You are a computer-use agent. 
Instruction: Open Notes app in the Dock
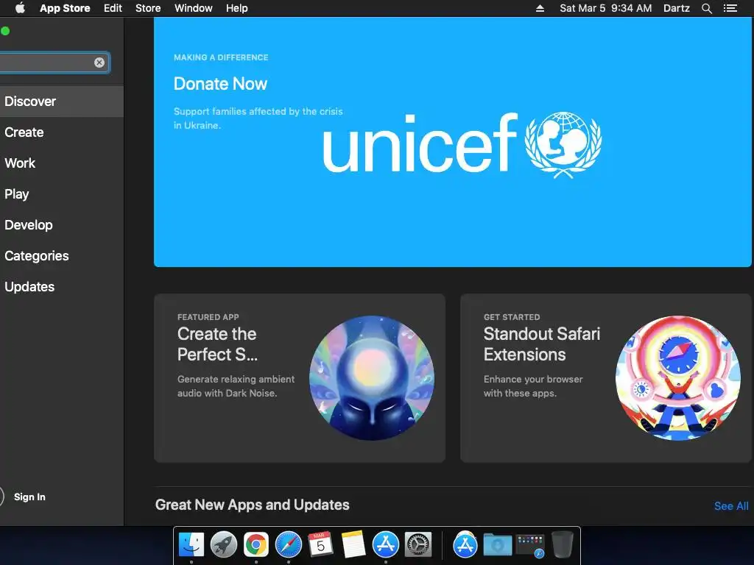(x=353, y=544)
